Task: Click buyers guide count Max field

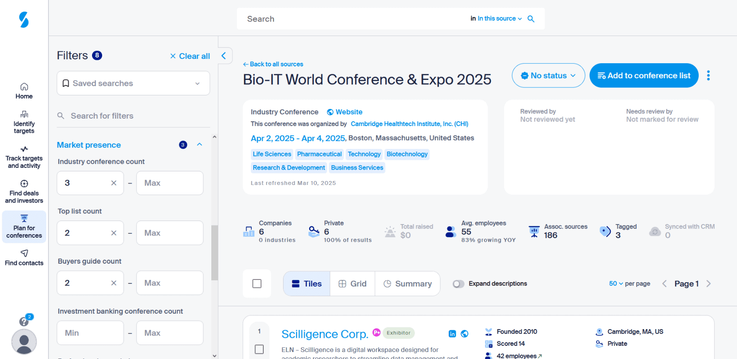Action: pyautogui.click(x=170, y=283)
